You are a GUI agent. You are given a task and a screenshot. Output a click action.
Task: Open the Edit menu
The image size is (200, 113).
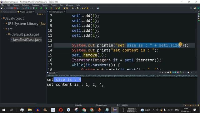8,5
